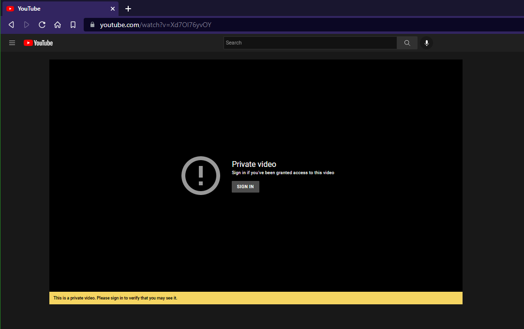View site security via the lock icon

92,24
